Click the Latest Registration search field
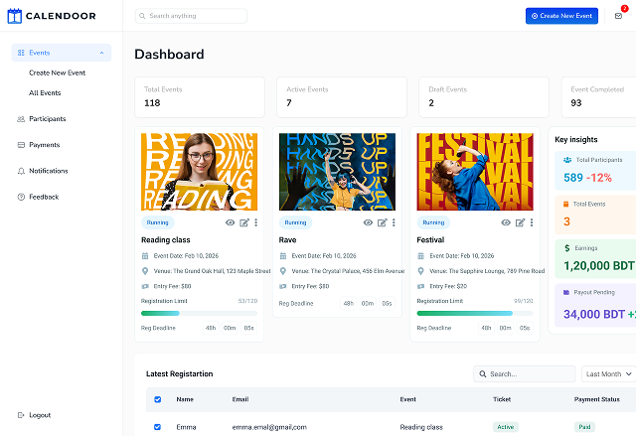This screenshot has height=436, width=636. [x=525, y=374]
